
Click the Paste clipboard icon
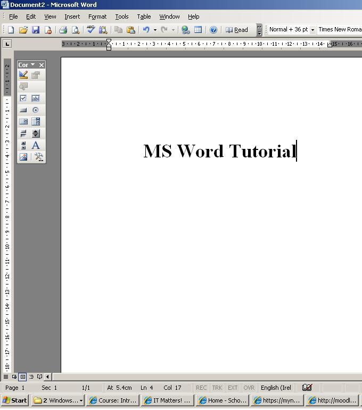130,30
